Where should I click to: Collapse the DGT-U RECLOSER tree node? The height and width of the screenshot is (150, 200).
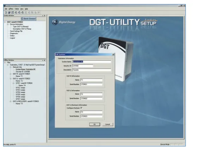(11, 101)
